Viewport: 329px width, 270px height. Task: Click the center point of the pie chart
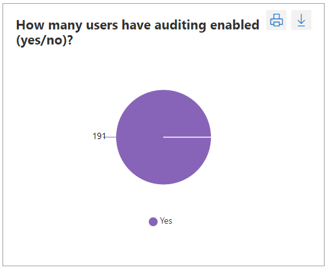click(x=163, y=137)
